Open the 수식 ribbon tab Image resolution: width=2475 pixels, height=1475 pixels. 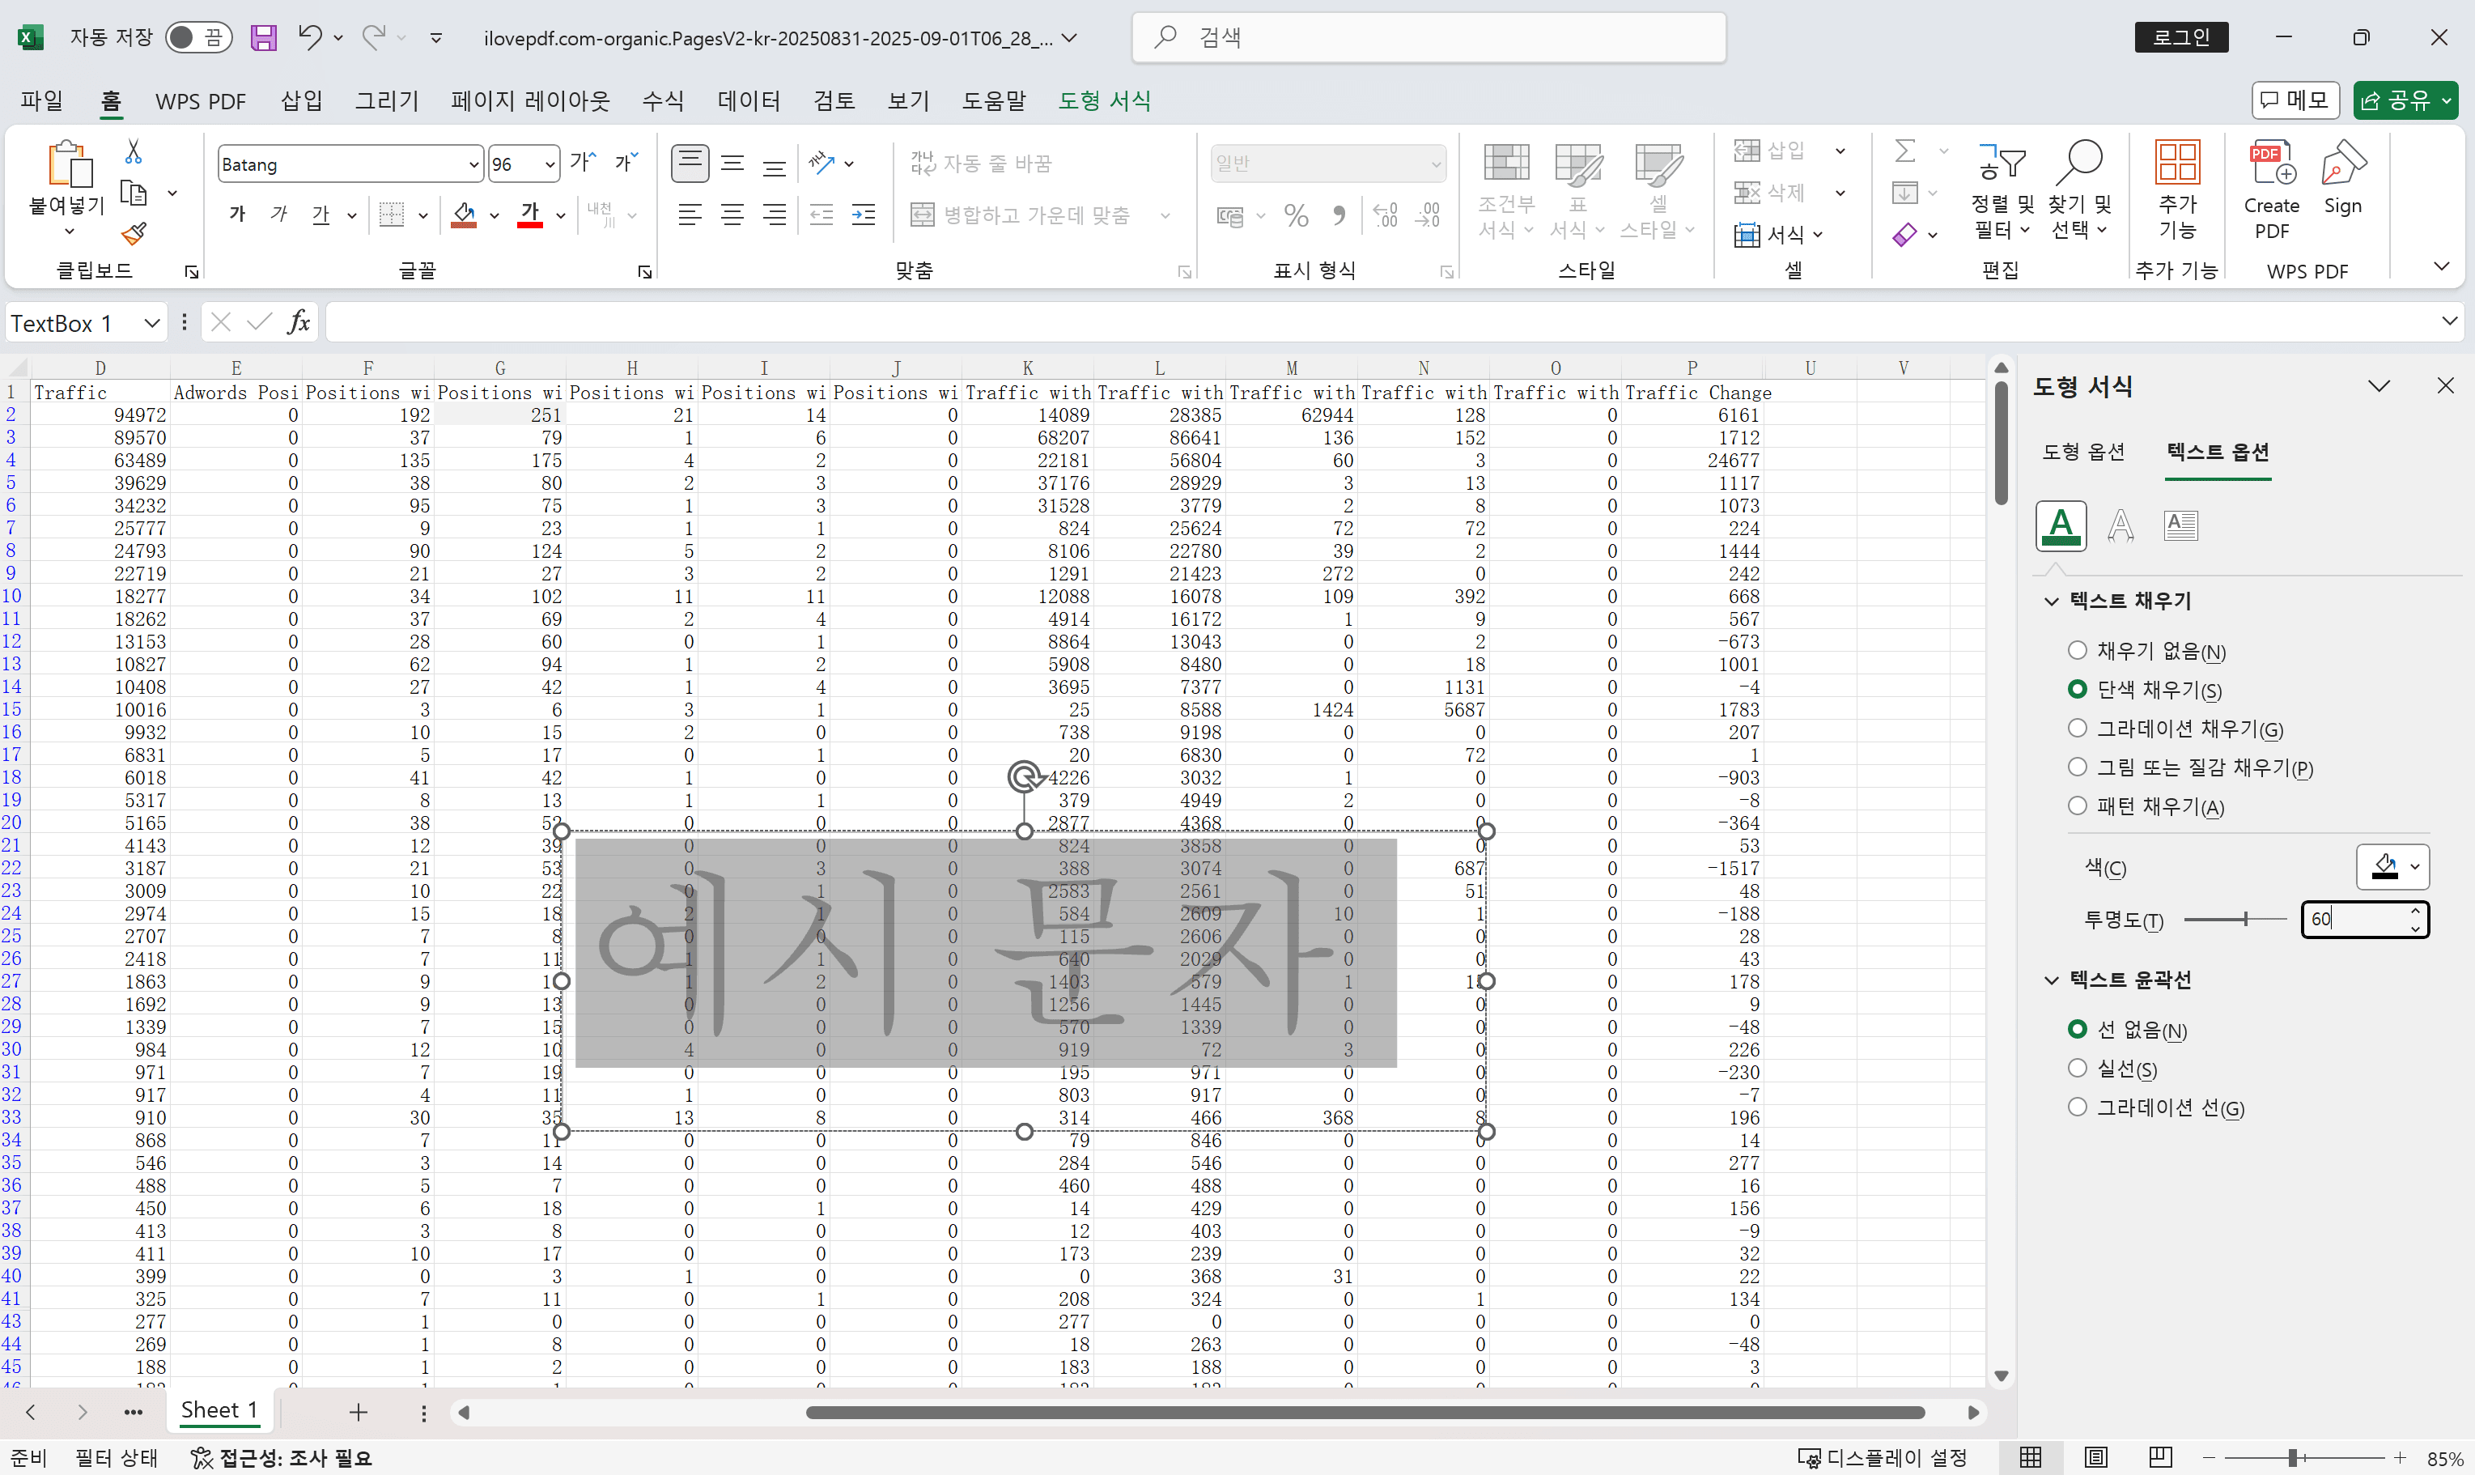(x=663, y=100)
